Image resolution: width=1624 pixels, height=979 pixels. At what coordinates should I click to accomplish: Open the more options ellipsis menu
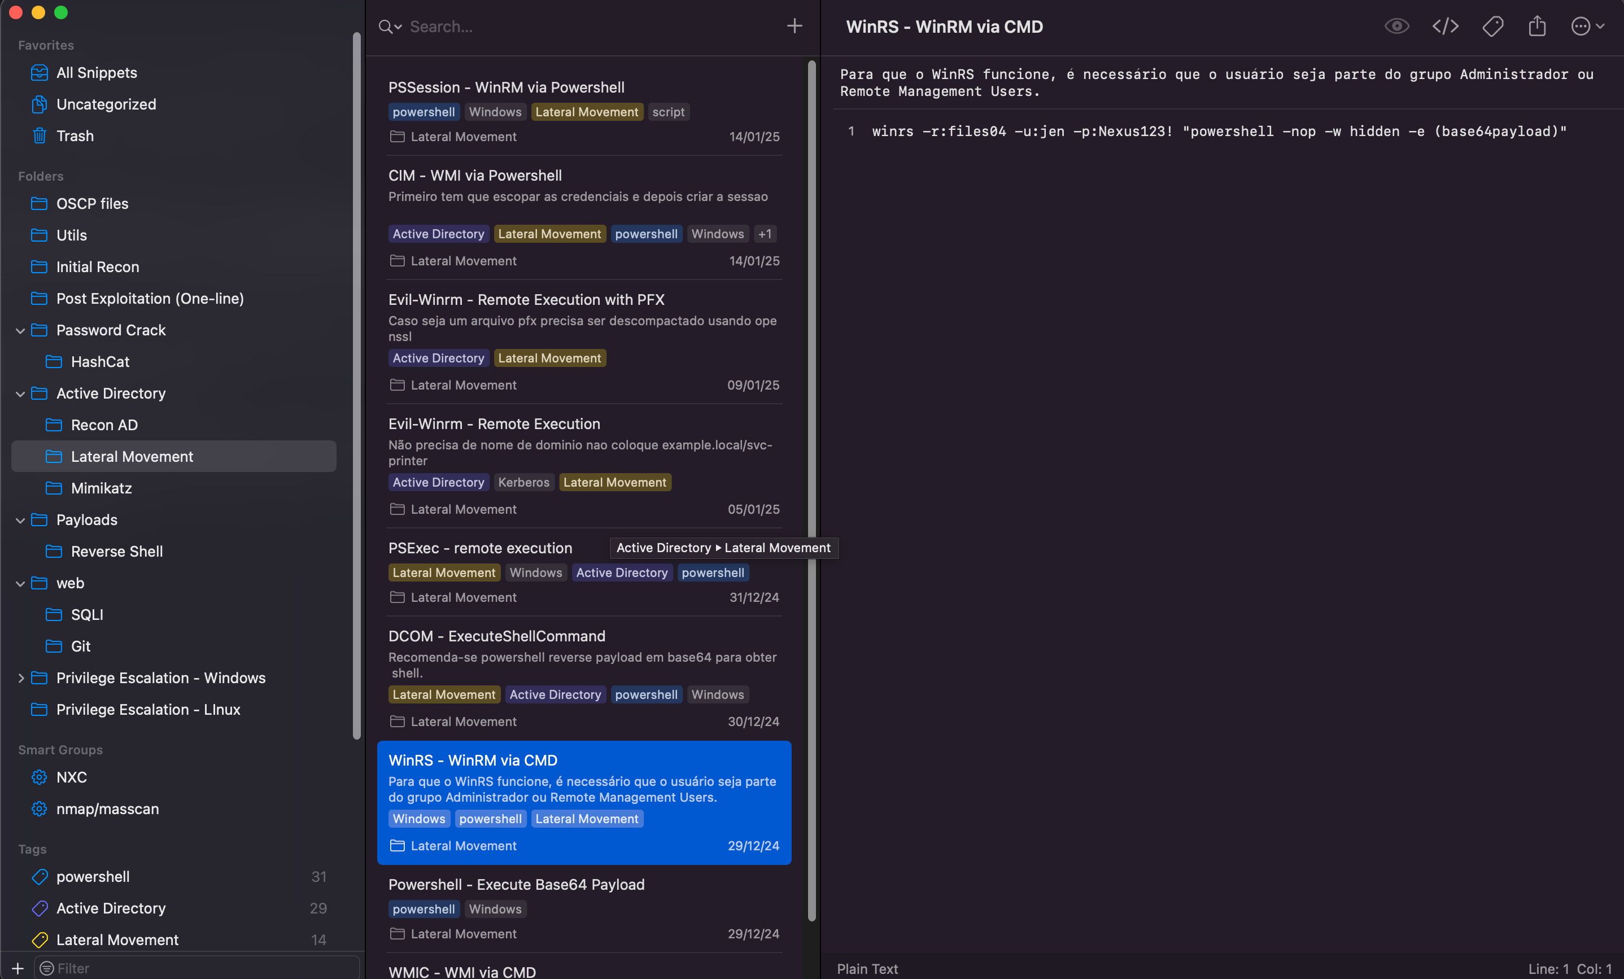pyautogui.click(x=1587, y=27)
